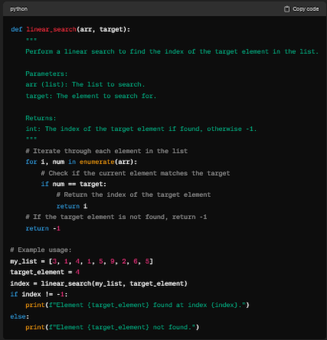Click the 'if num == target:' line

pyautogui.click(x=73, y=184)
